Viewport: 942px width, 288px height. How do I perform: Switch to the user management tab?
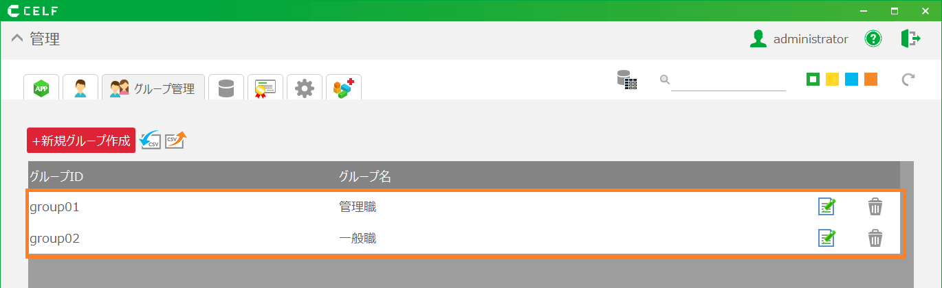tap(80, 88)
